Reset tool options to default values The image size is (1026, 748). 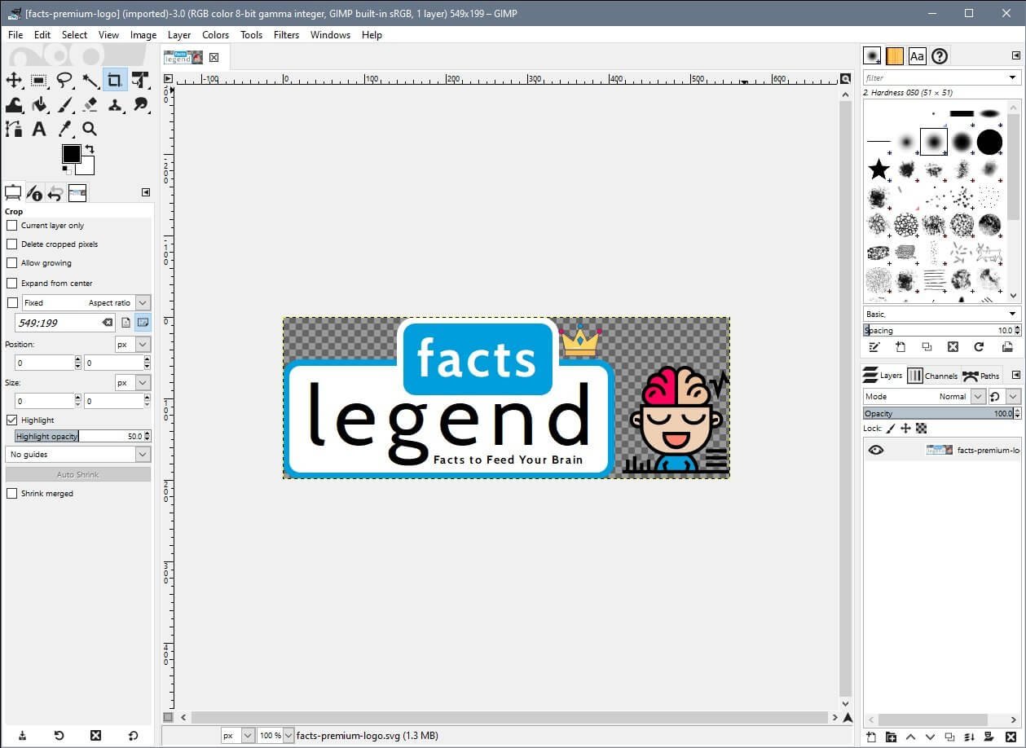(x=133, y=736)
